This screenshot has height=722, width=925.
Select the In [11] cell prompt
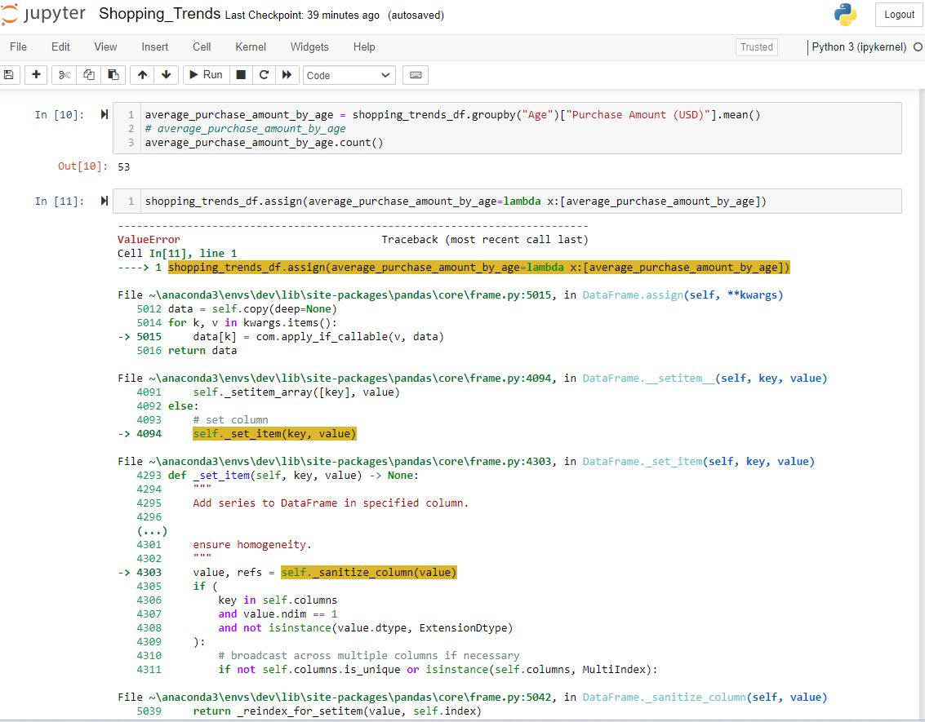coord(59,201)
